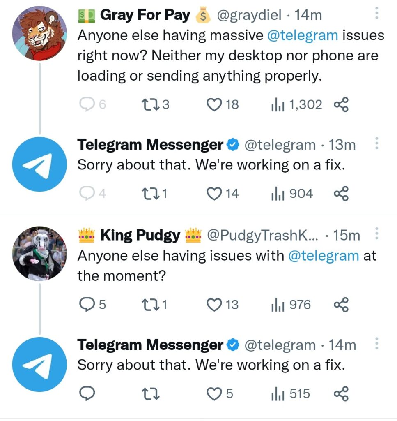This screenshot has height=421, width=397.
Task: Open more options for King Pudgy's tweet
Action: click(376, 234)
